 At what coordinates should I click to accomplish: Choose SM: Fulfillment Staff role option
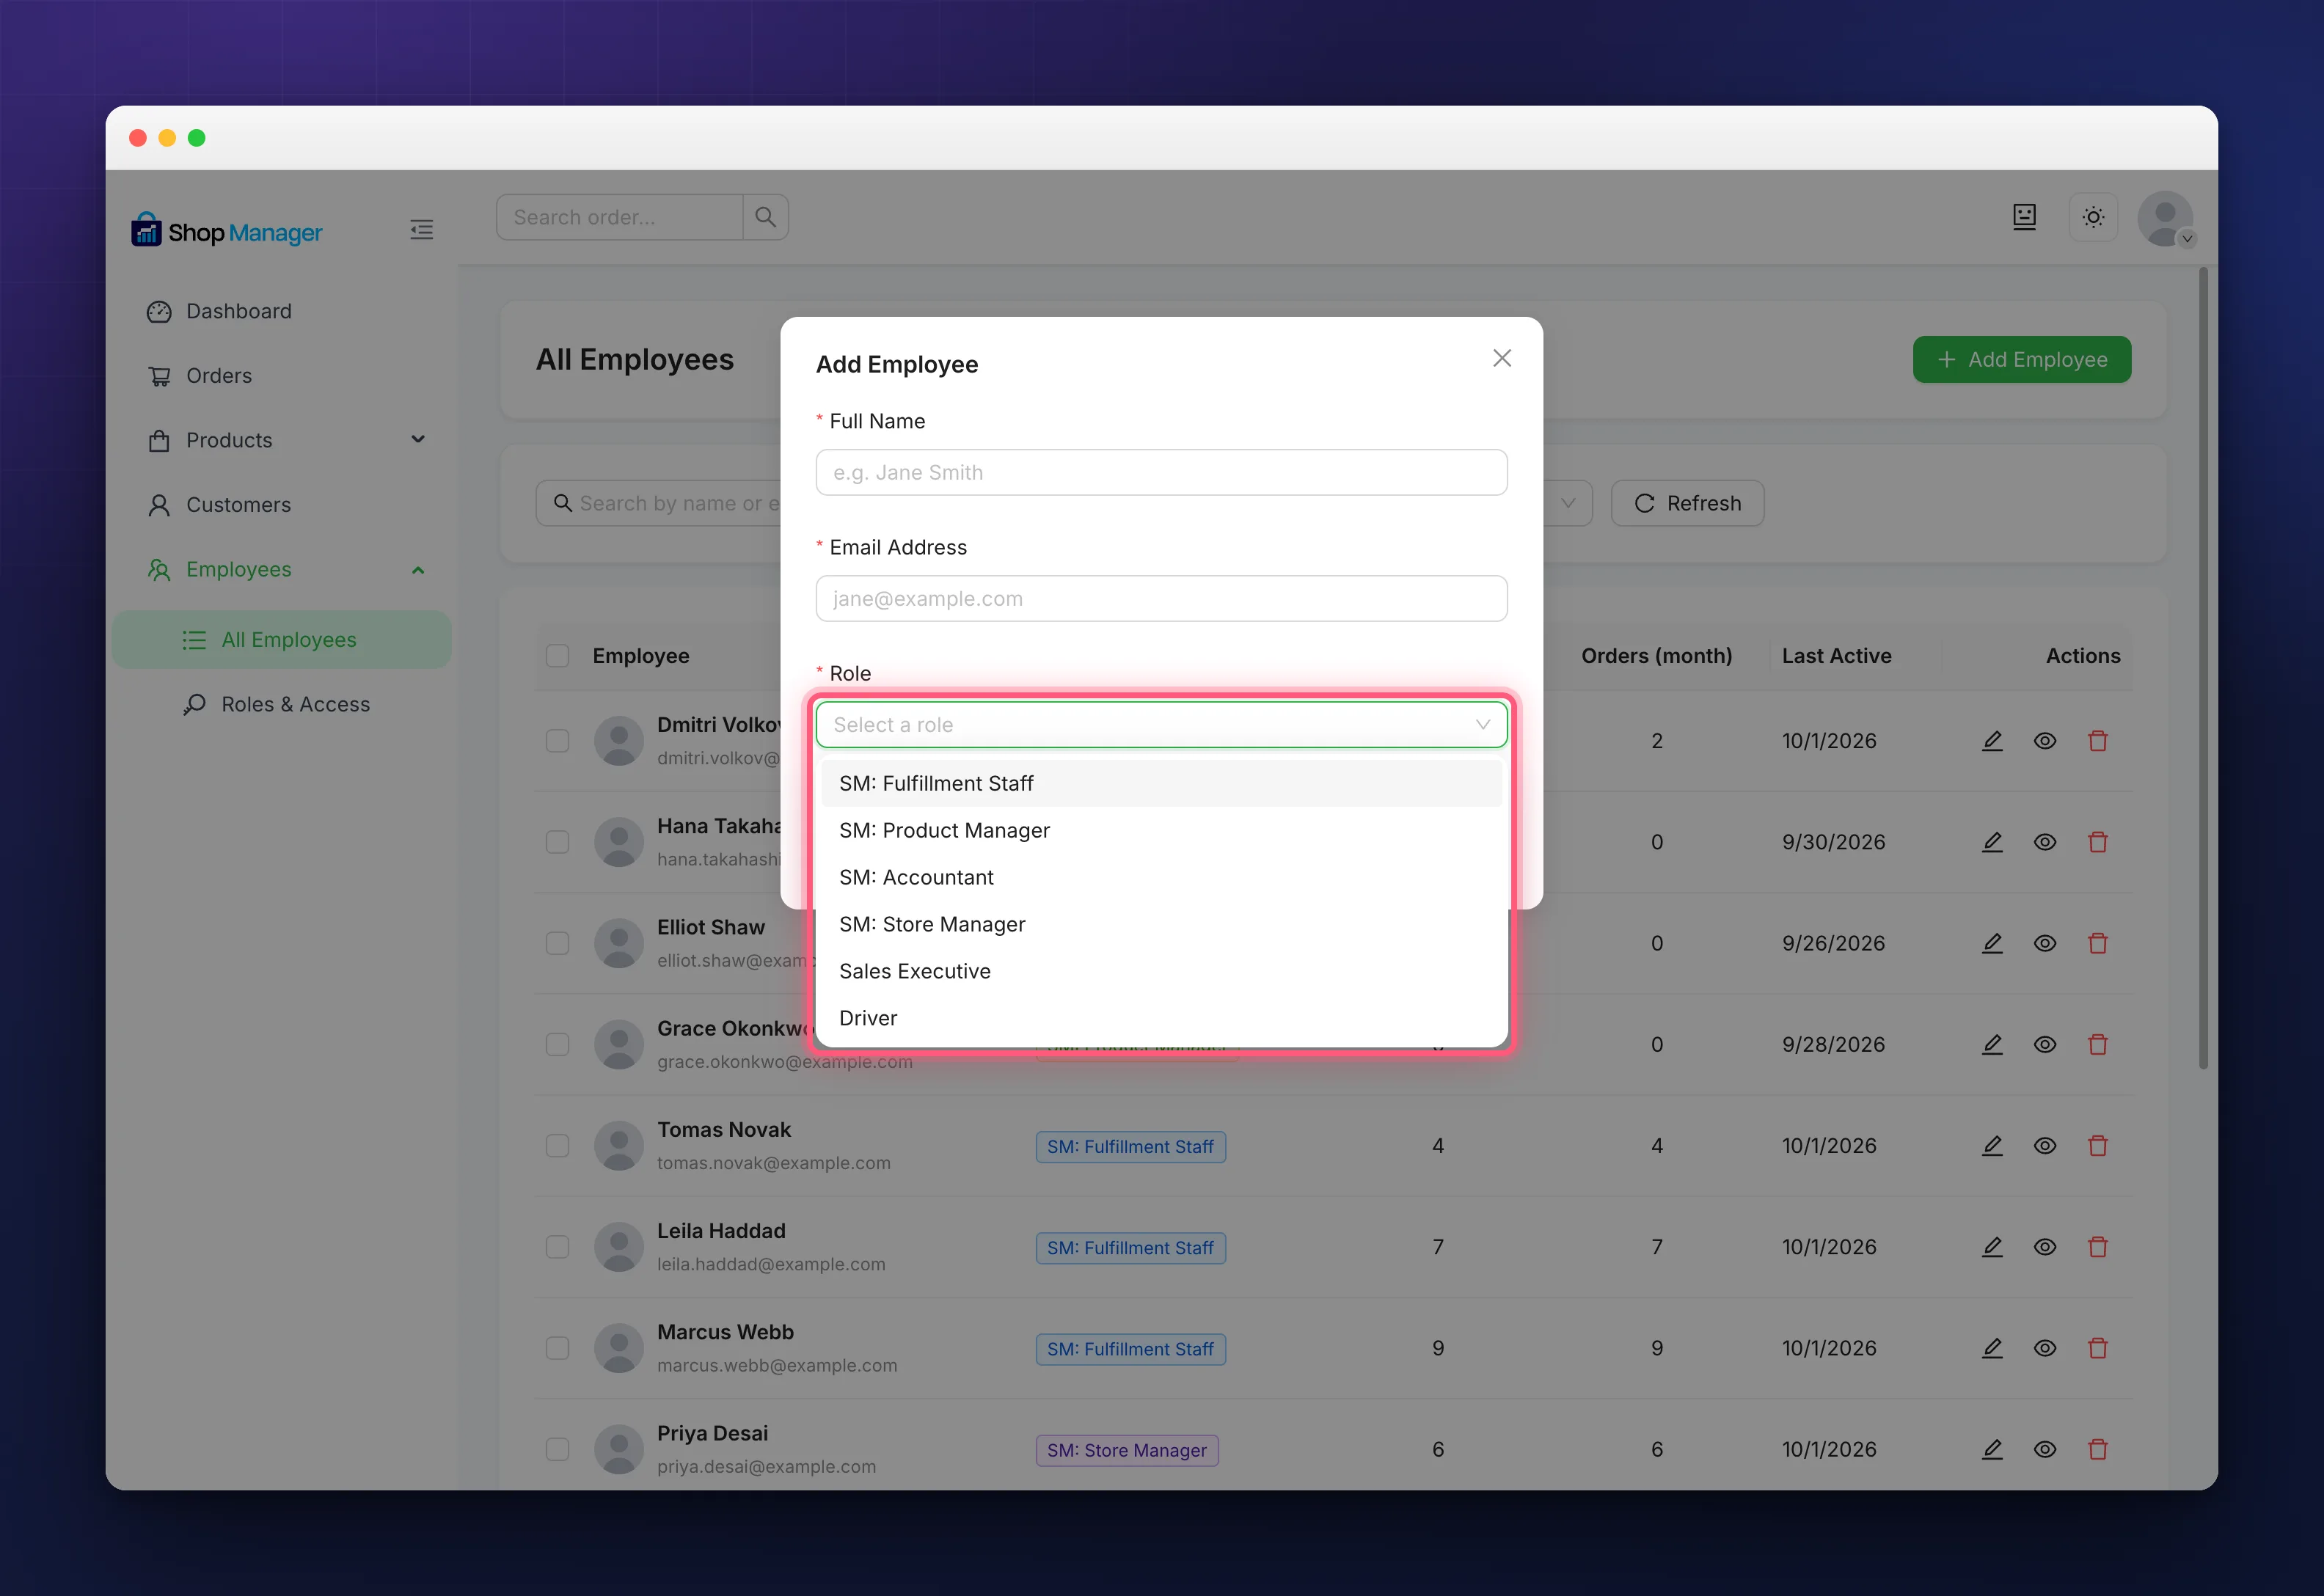(1161, 784)
